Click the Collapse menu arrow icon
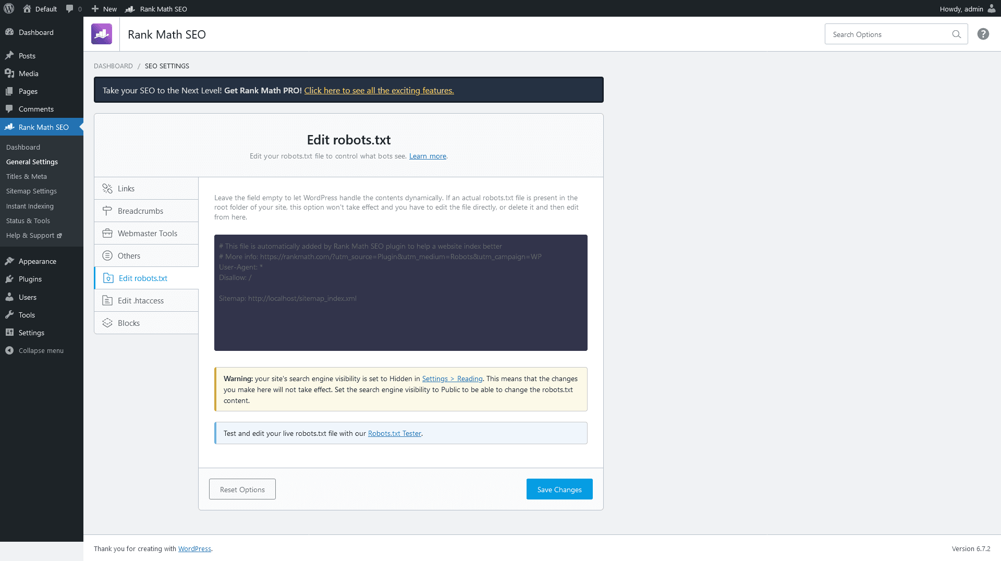The height and width of the screenshot is (561, 1001). (9, 350)
